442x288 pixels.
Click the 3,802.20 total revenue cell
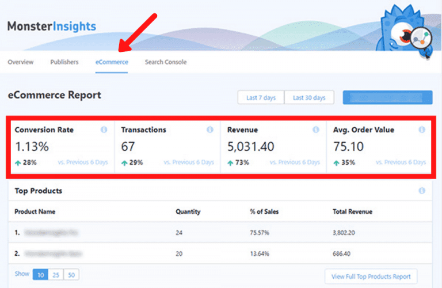click(344, 233)
